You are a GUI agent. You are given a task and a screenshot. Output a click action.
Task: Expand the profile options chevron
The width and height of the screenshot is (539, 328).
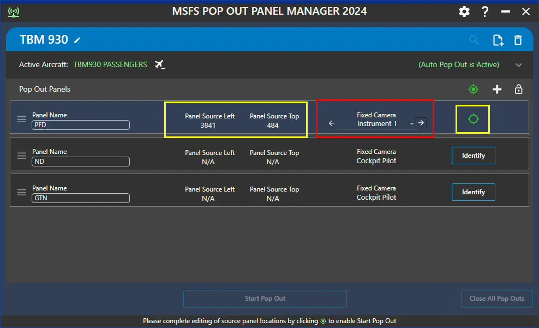click(x=519, y=65)
